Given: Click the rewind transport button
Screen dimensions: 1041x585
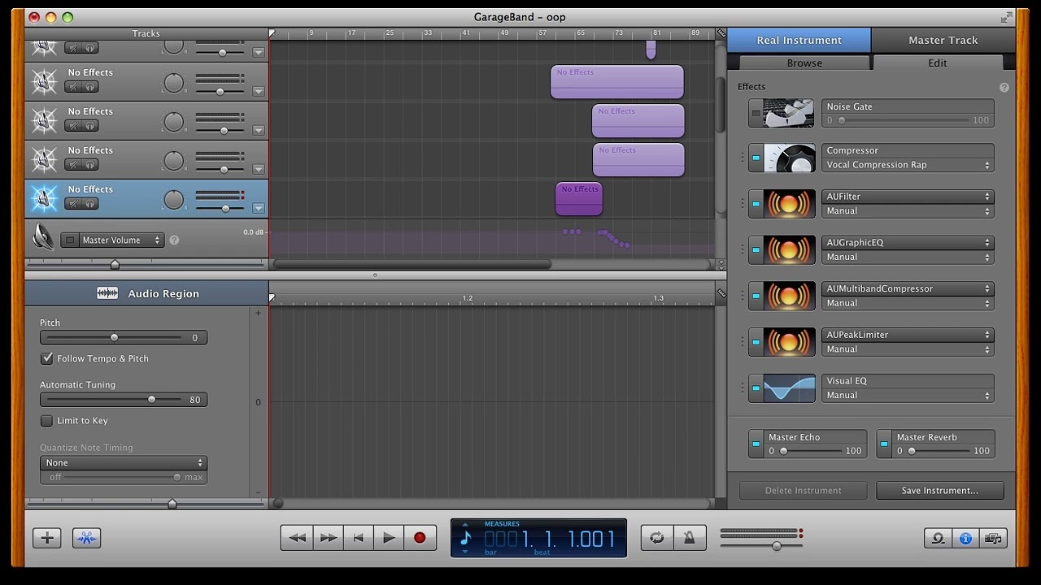Looking at the screenshot, I should 297,538.
